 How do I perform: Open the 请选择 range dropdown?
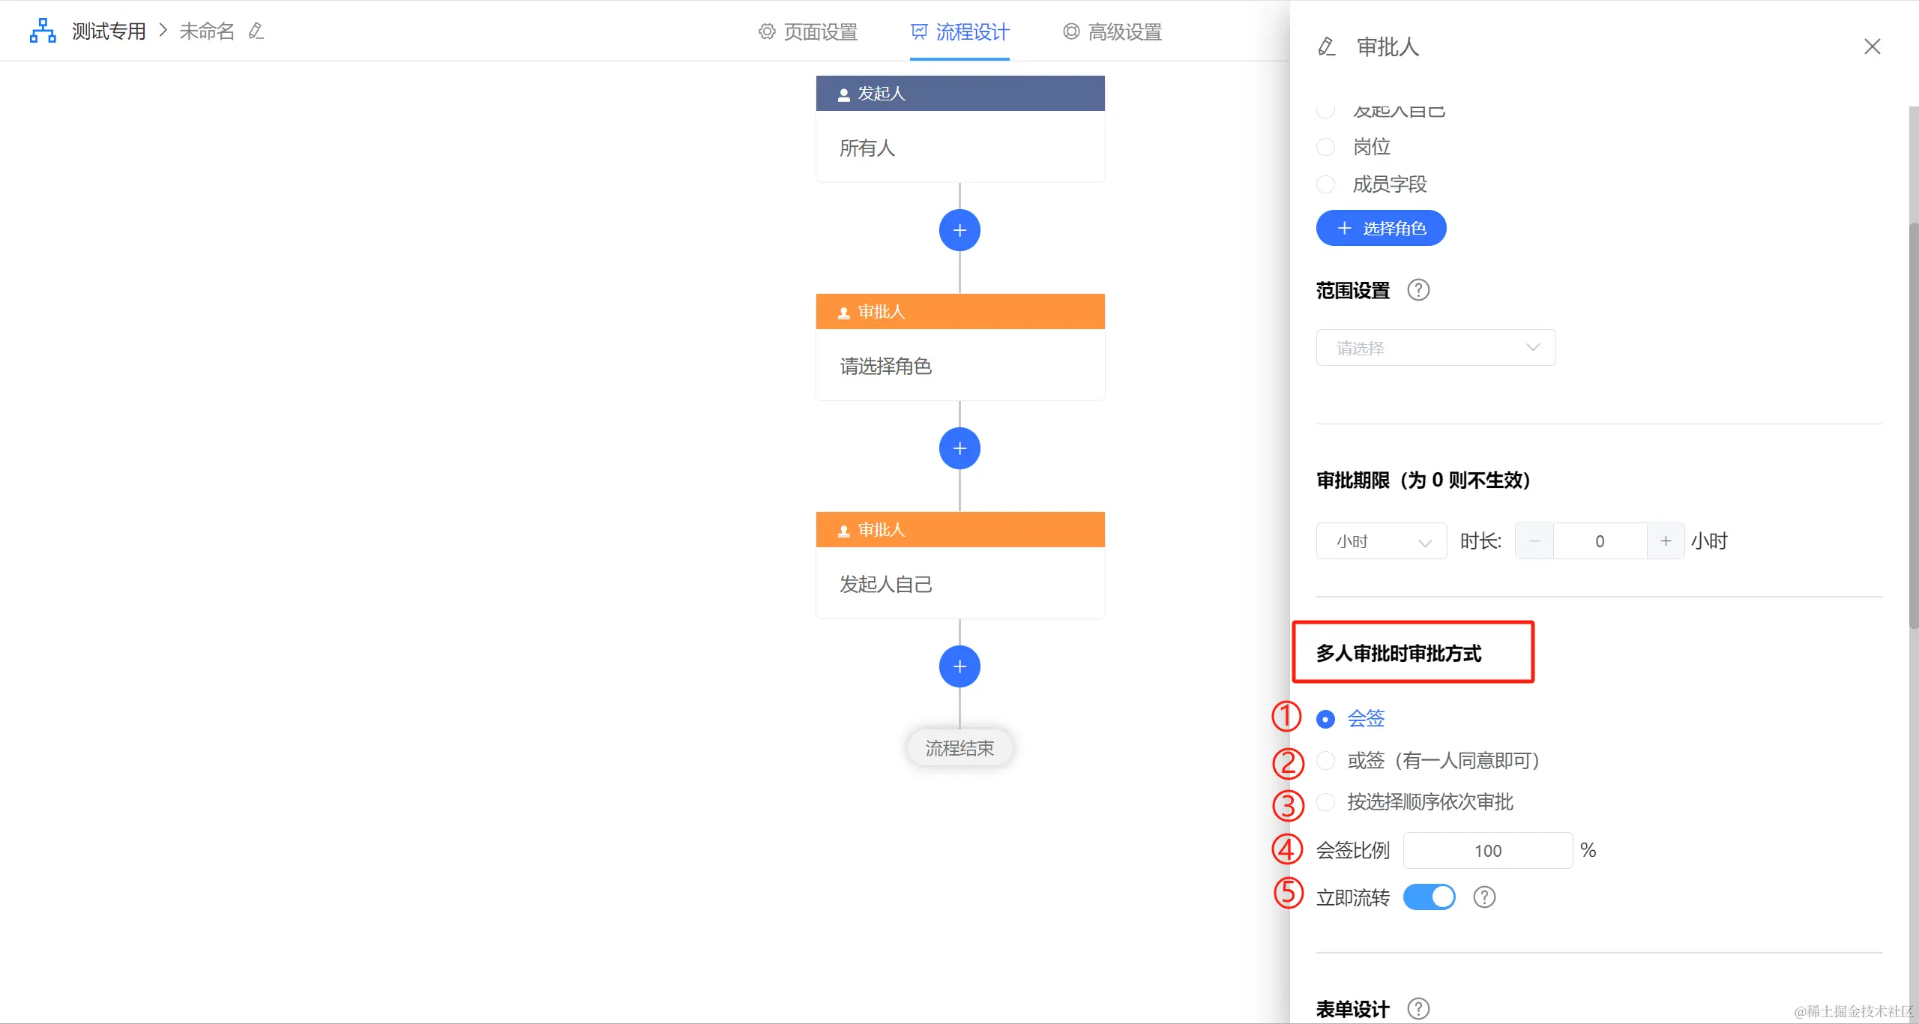click(x=1435, y=348)
